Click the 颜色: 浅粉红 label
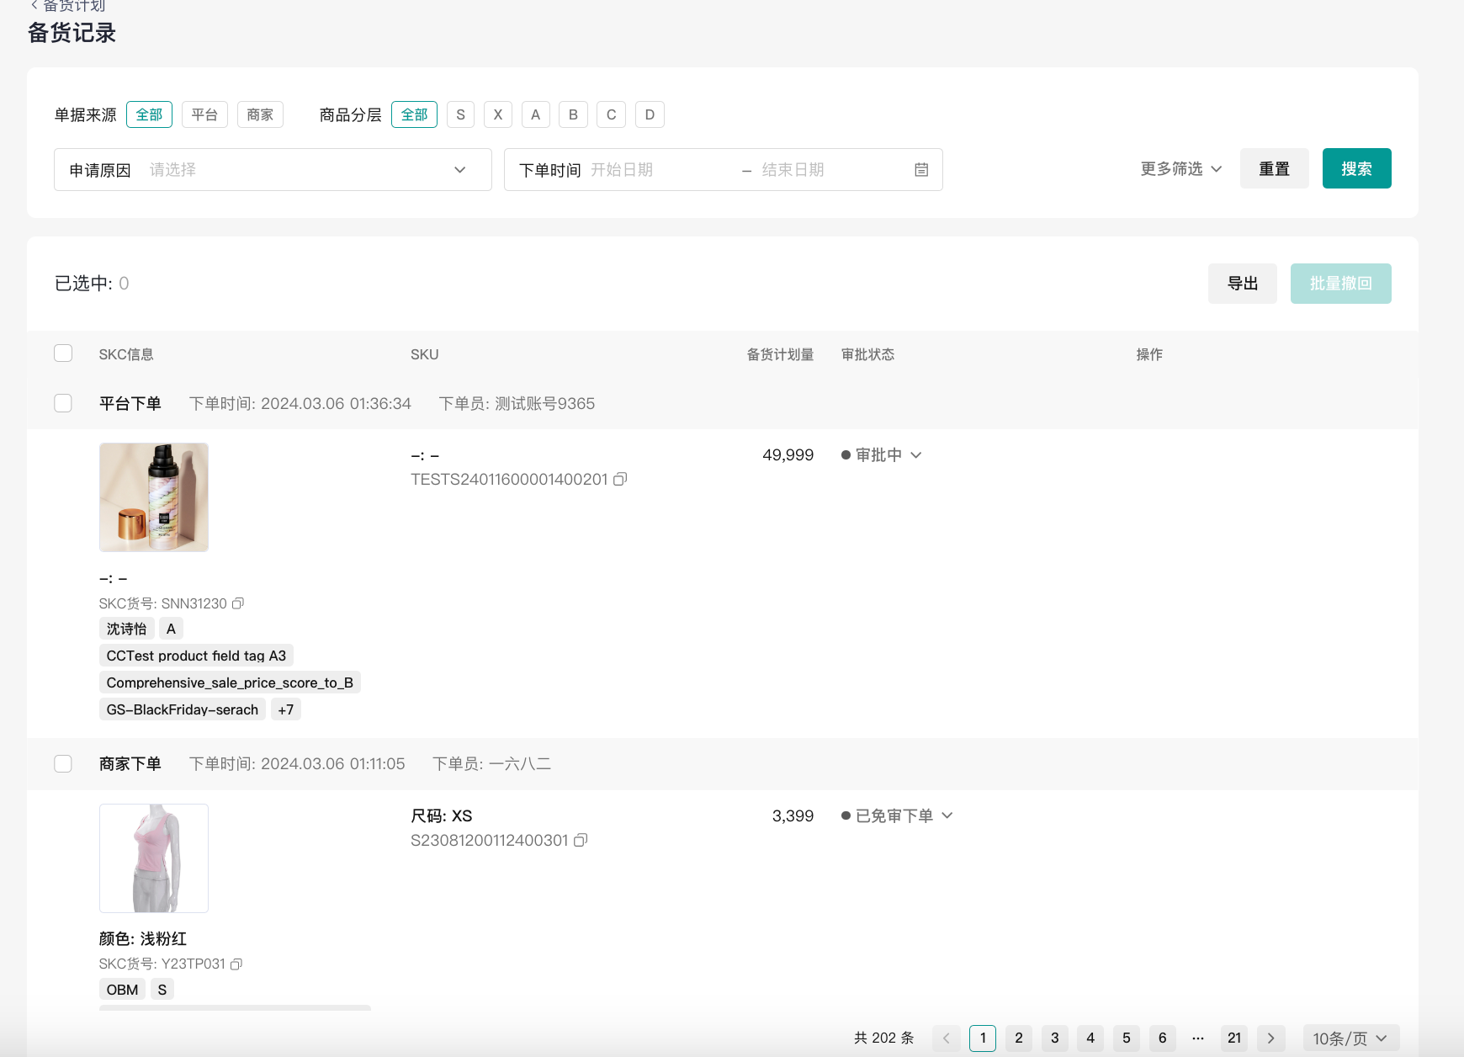This screenshot has height=1057, width=1464. [143, 939]
